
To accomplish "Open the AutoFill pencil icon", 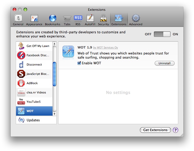I will [90, 18].
